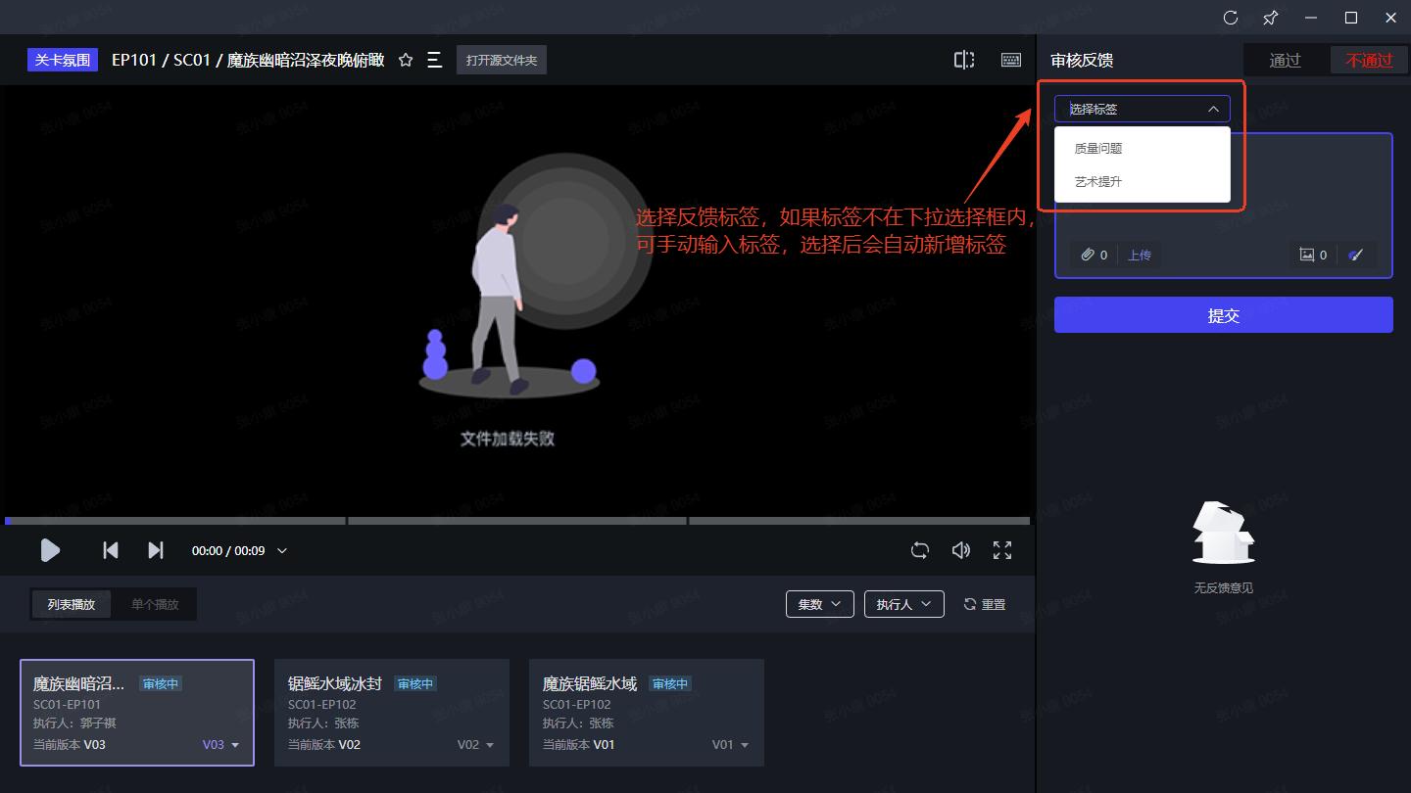
Task: Pin the window on top
Action: 1271,18
